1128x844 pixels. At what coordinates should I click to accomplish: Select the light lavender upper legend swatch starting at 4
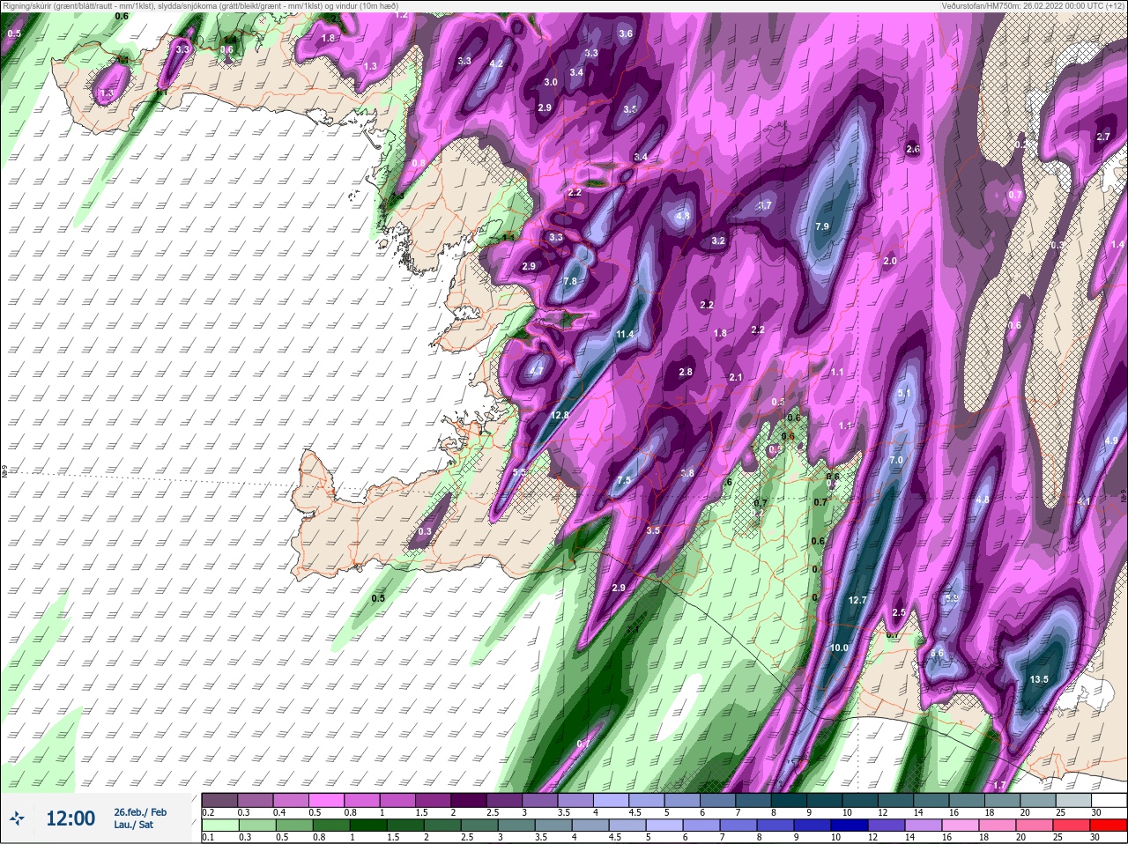pyautogui.click(x=612, y=800)
